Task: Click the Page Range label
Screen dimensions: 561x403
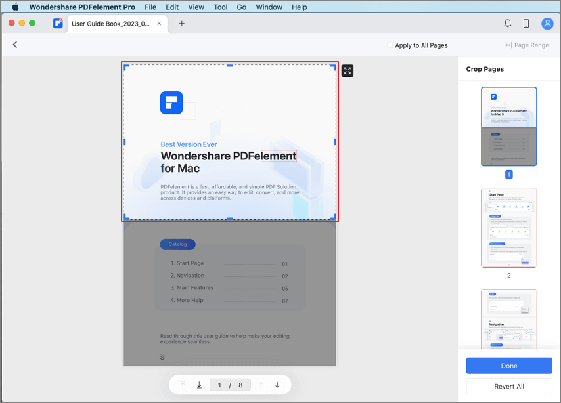Action: [531, 45]
